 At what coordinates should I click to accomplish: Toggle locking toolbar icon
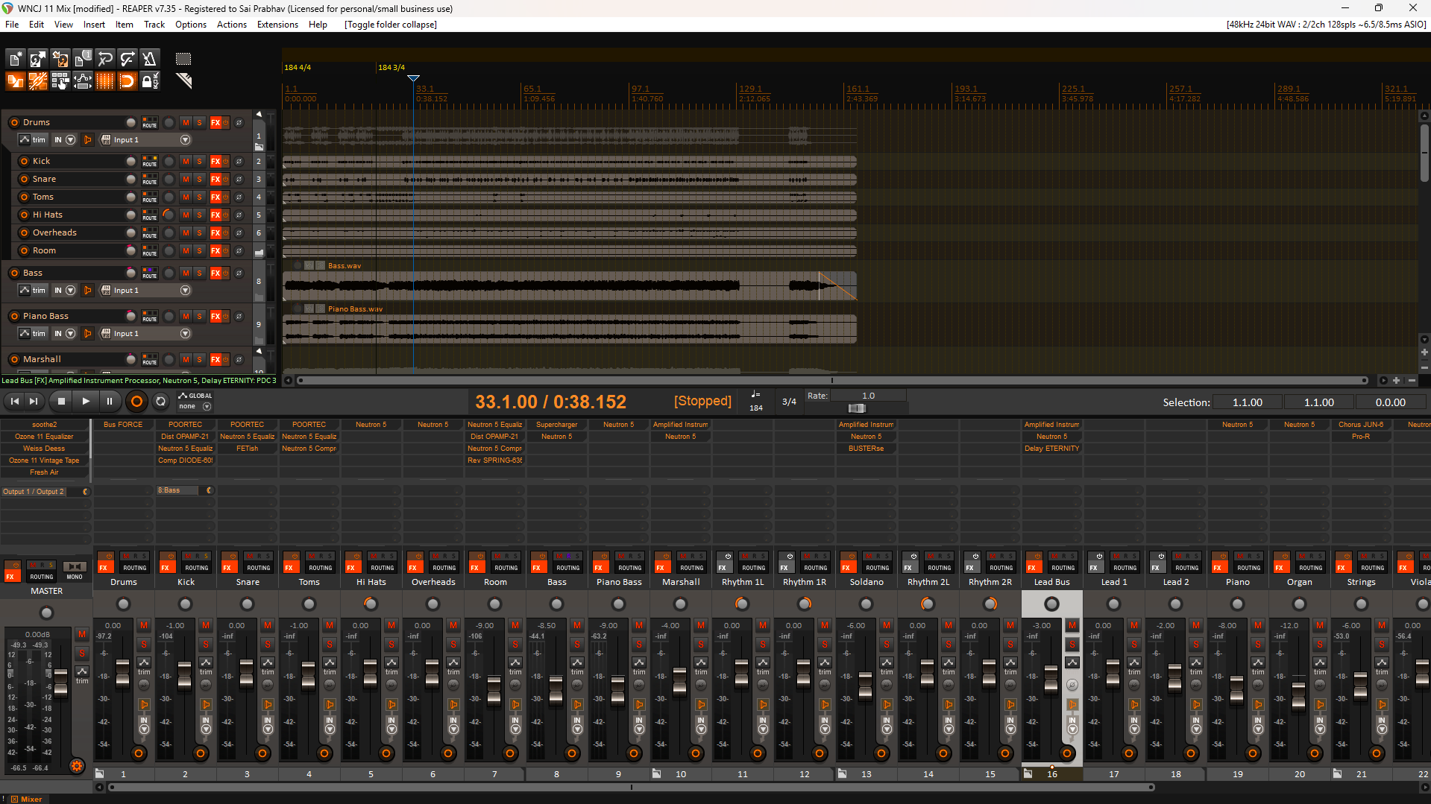click(150, 81)
